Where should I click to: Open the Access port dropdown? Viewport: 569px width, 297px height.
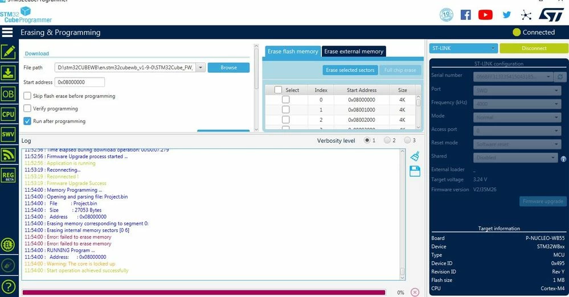coord(517,130)
